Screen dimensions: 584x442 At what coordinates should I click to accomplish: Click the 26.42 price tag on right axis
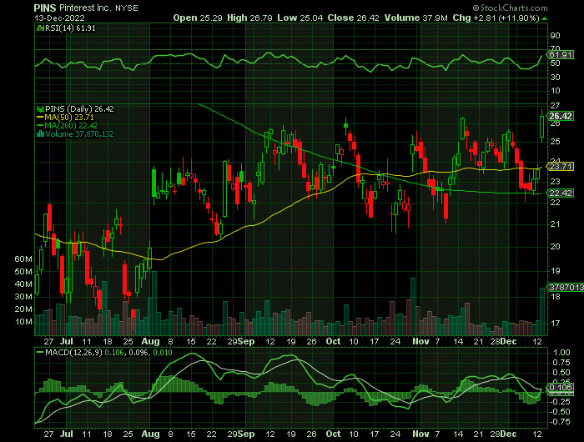[x=561, y=116]
